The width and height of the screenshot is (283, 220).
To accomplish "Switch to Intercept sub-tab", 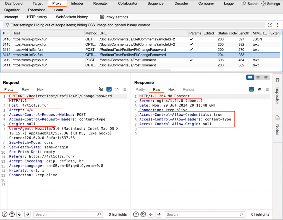I will 11,17.
